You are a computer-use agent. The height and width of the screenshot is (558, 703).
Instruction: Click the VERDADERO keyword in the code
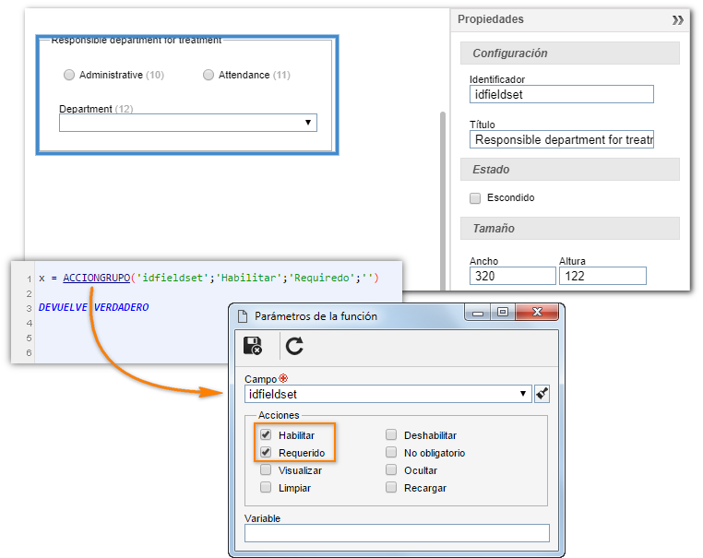pos(121,307)
